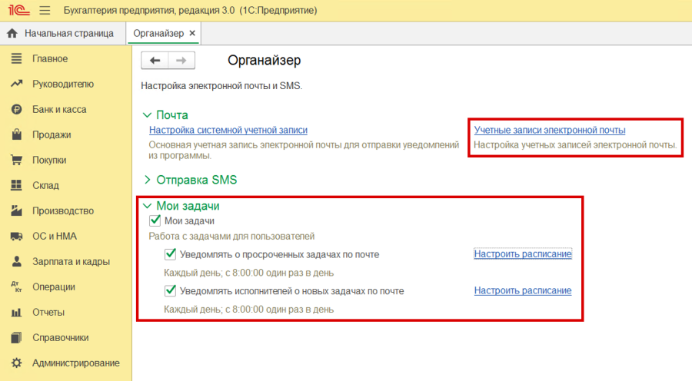Open the hamburger main menu icon

44,11
